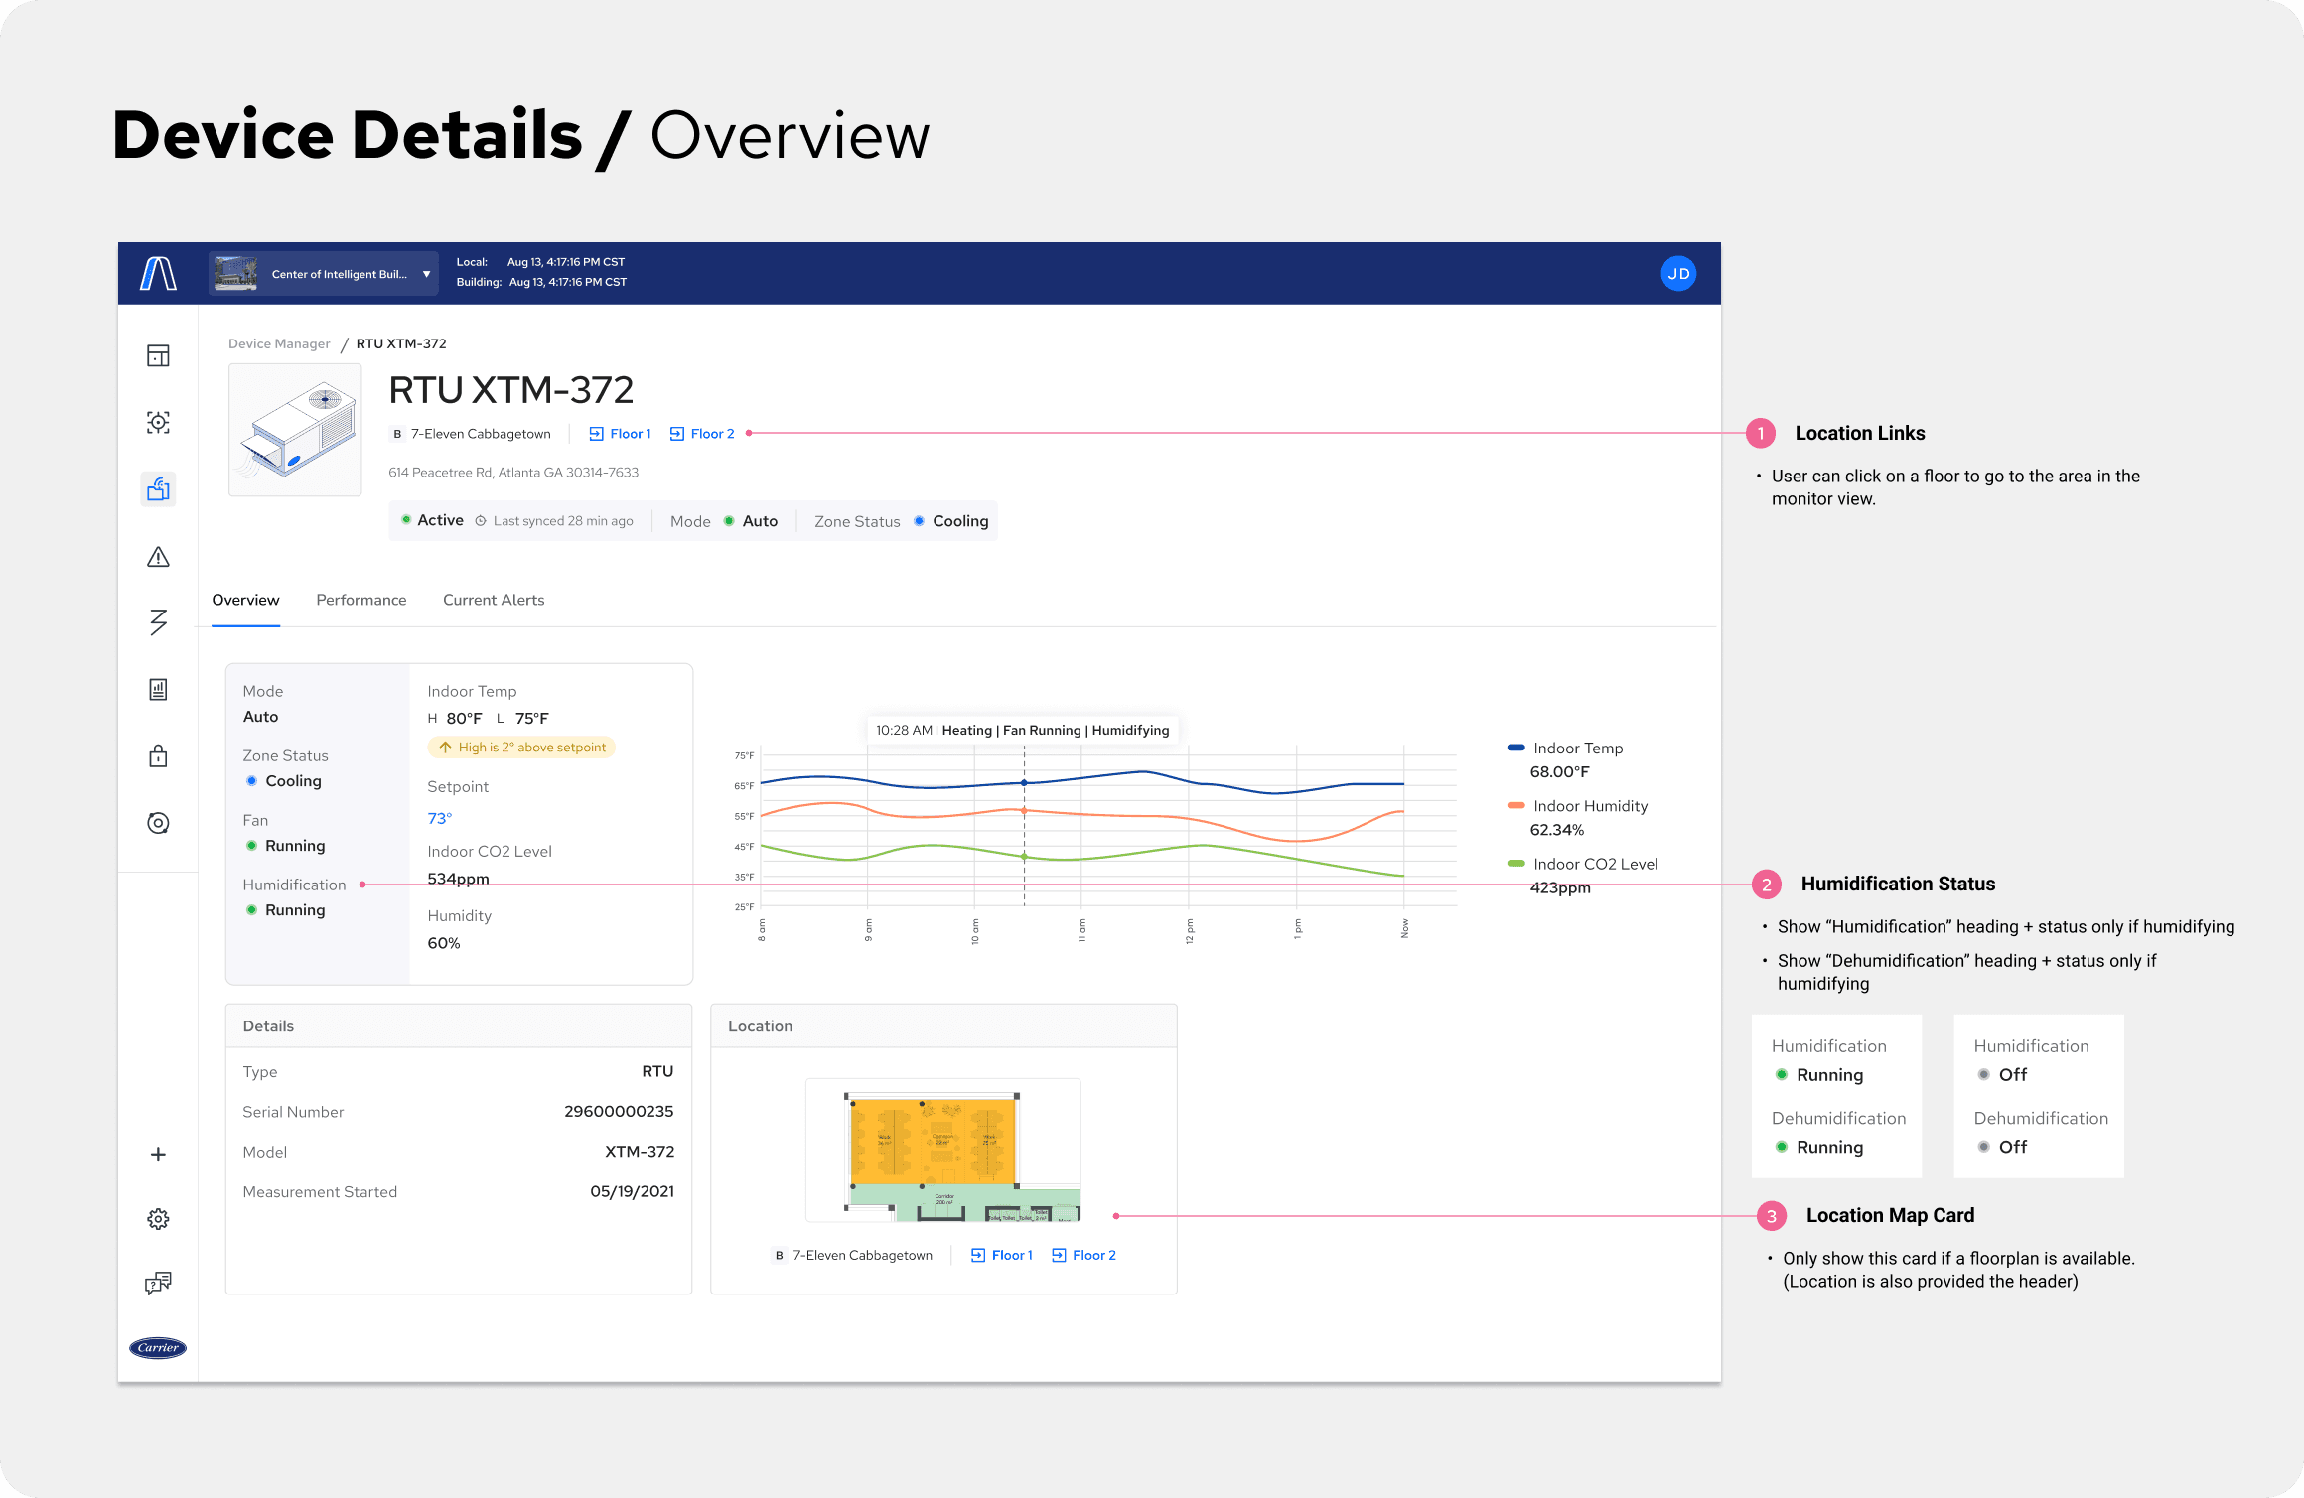Open the energy lightning bolt icon
Image resolution: width=2304 pixels, height=1498 pixels.
[158, 622]
